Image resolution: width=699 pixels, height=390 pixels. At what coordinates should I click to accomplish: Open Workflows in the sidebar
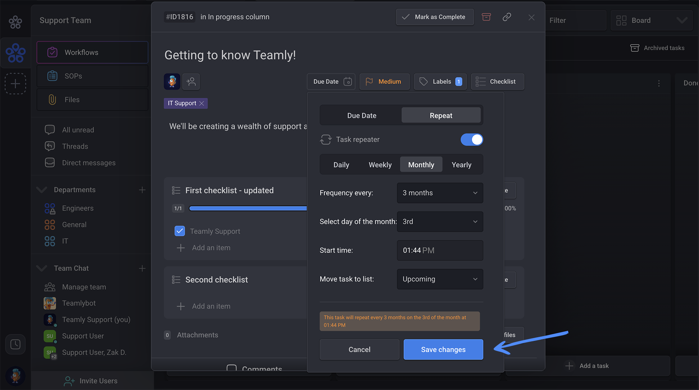point(92,52)
